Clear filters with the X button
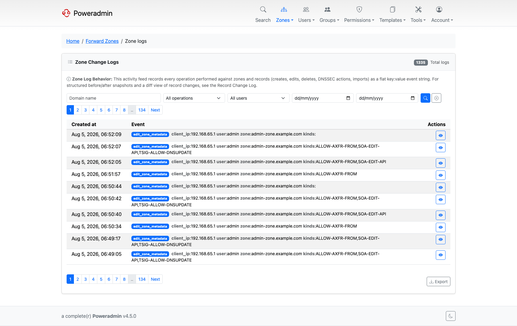Viewport: 517px width, 326px height. coord(436,98)
